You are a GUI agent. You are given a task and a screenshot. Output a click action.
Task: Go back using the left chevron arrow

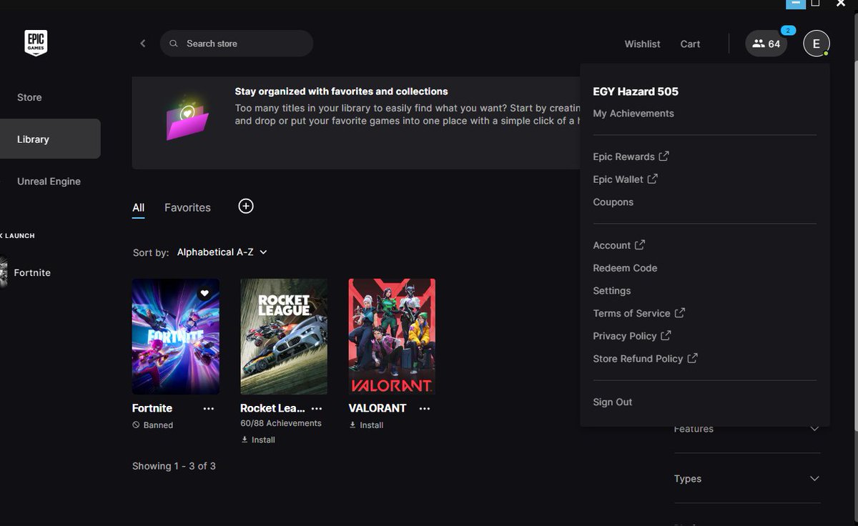tap(143, 44)
